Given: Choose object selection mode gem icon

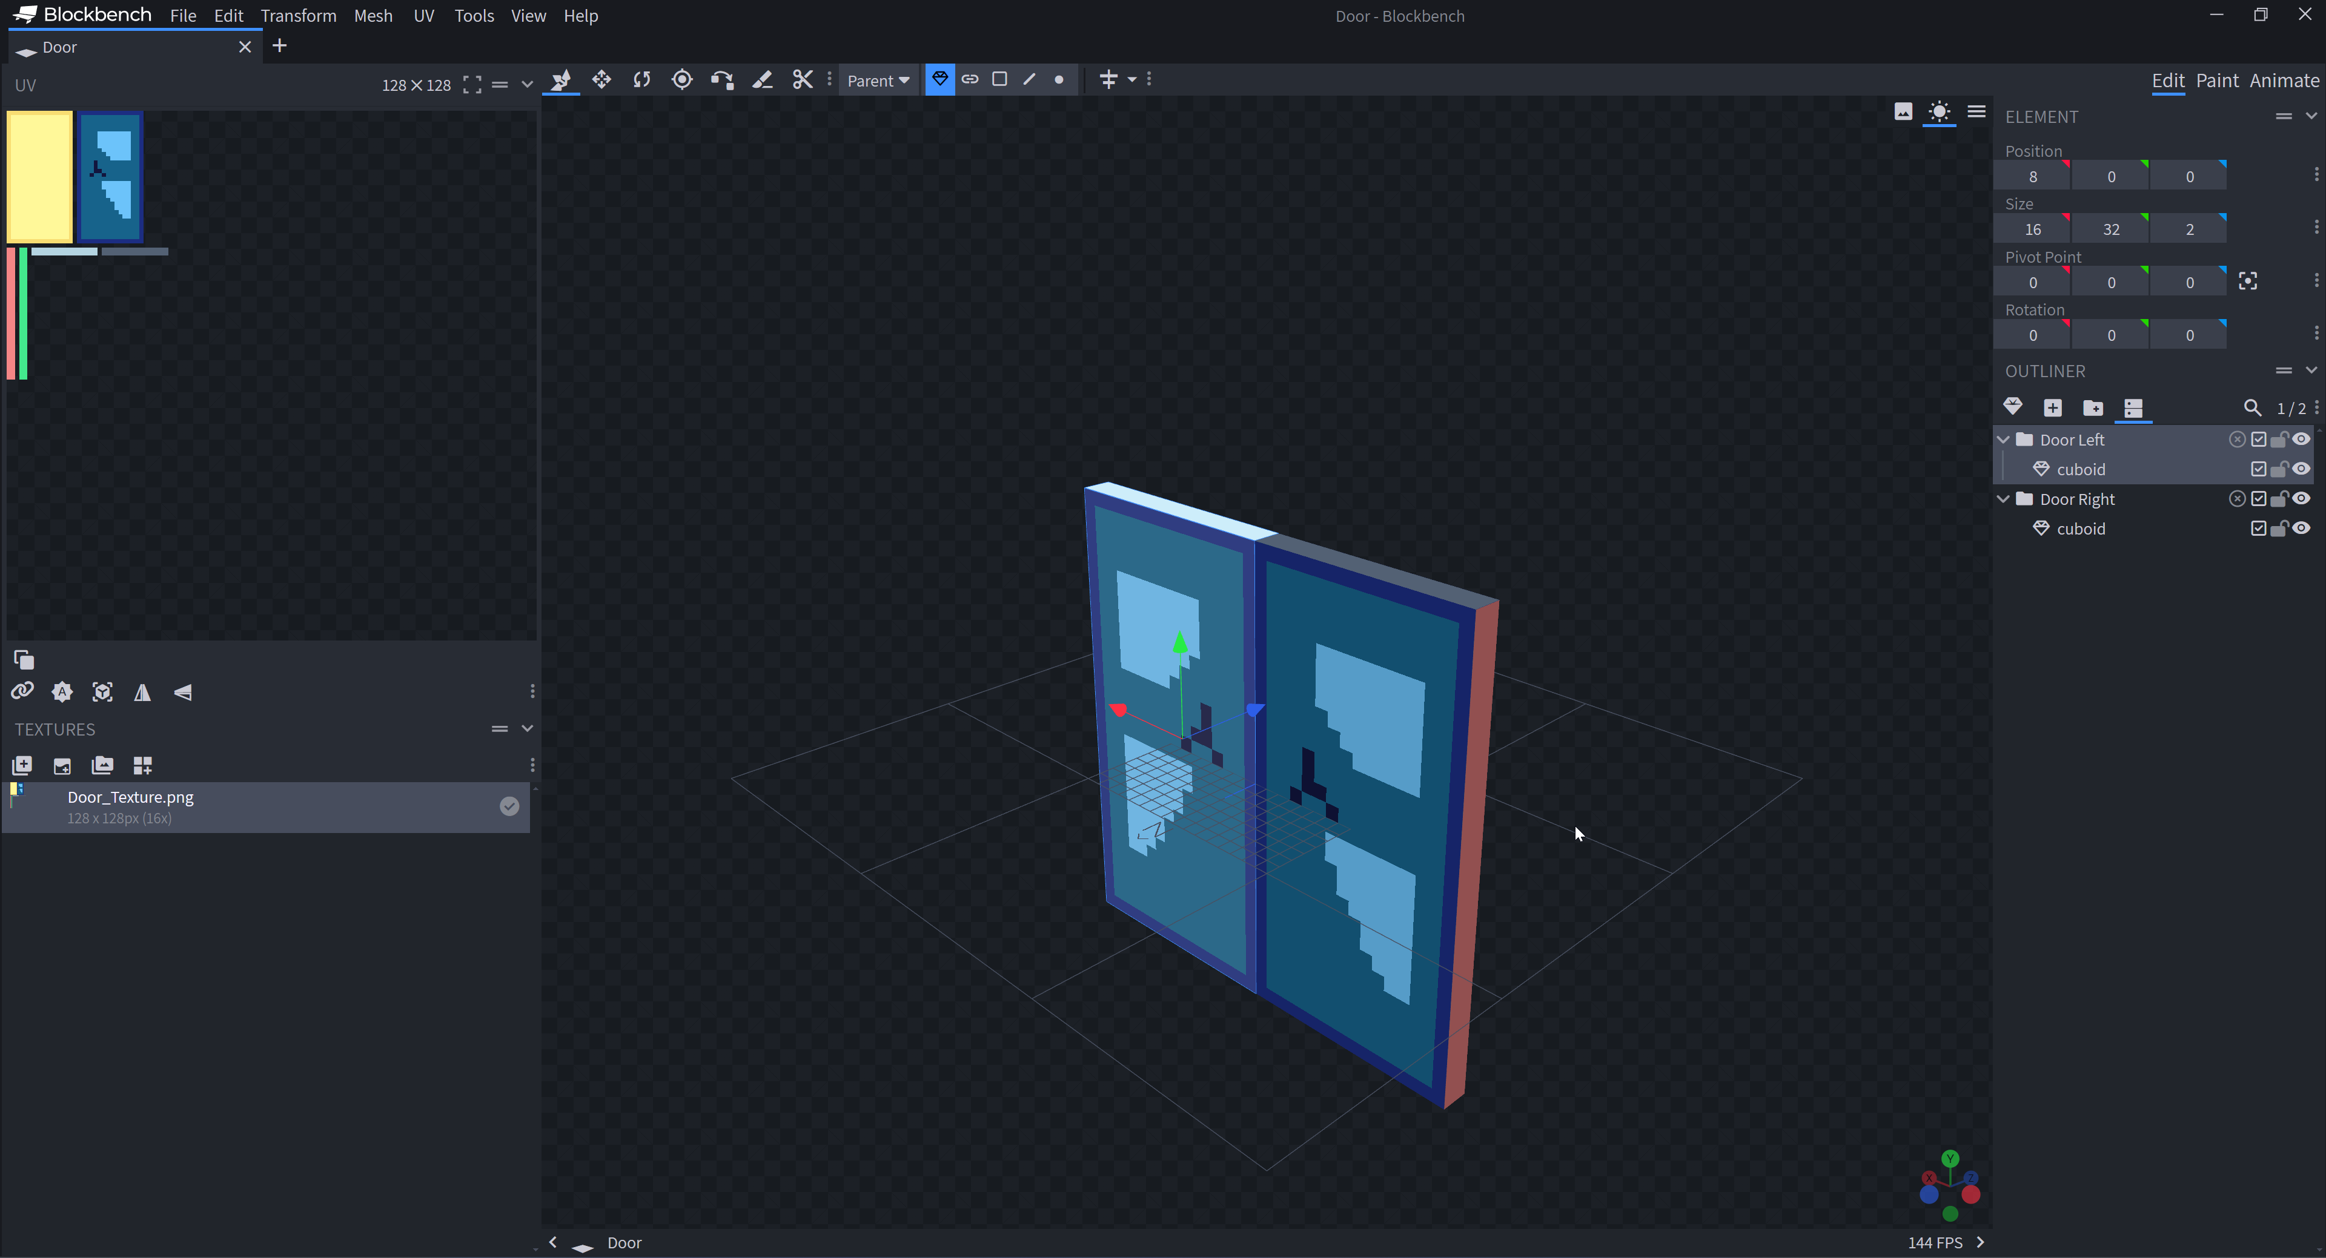Looking at the screenshot, I should coord(940,79).
